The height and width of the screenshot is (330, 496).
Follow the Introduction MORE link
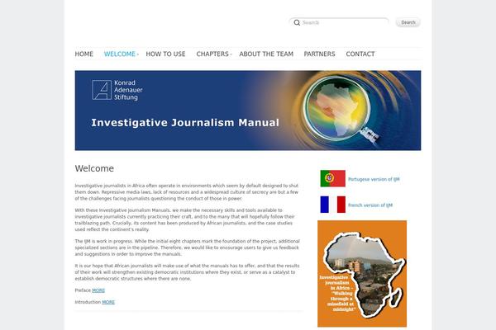click(x=108, y=302)
